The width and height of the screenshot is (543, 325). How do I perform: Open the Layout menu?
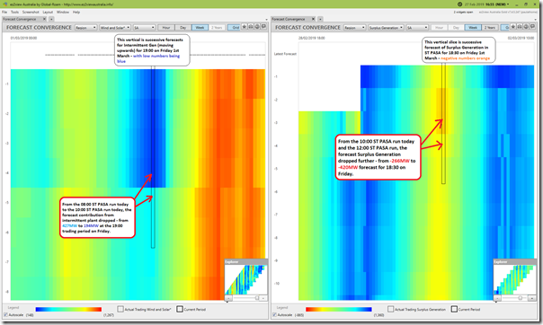tap(48, 12)
